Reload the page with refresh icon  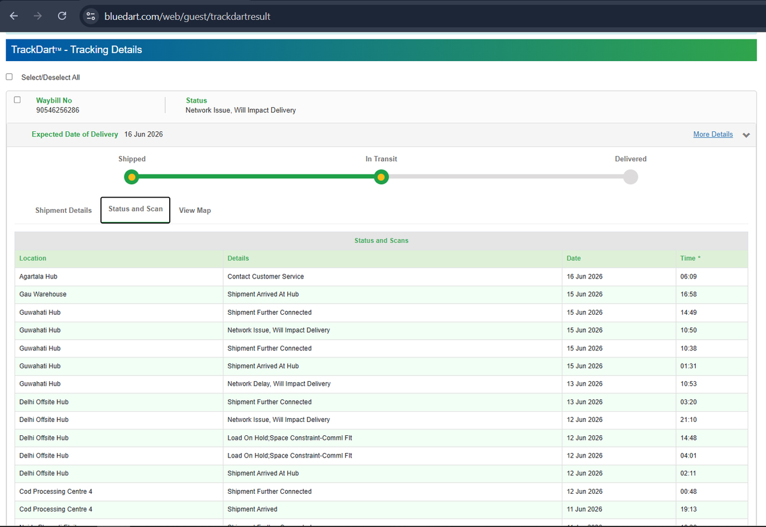(x=62, y=16)
